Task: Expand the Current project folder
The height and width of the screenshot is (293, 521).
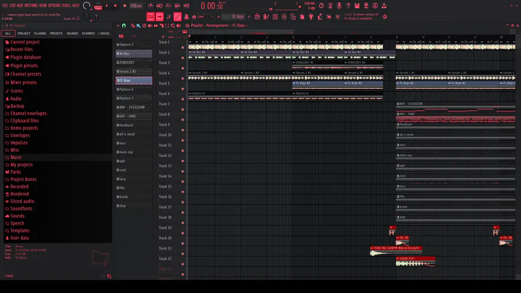Action: 24,42
